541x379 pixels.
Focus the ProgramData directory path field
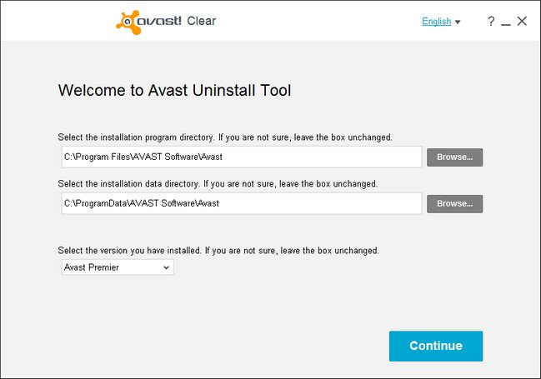[x=242, y=203]
